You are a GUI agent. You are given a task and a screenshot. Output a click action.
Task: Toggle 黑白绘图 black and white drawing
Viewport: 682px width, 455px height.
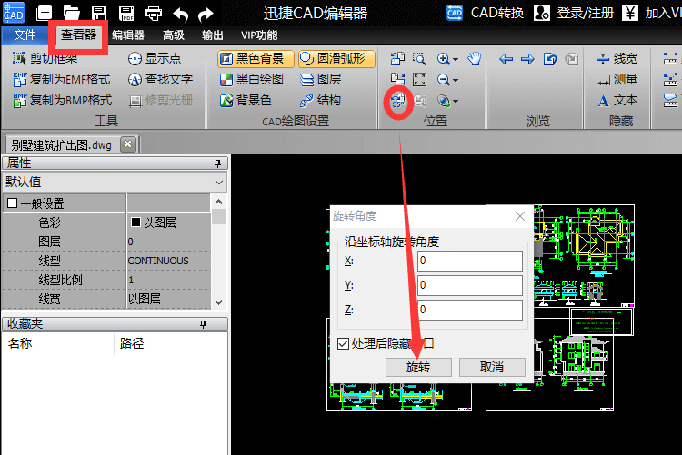click(x=251, y=79)
